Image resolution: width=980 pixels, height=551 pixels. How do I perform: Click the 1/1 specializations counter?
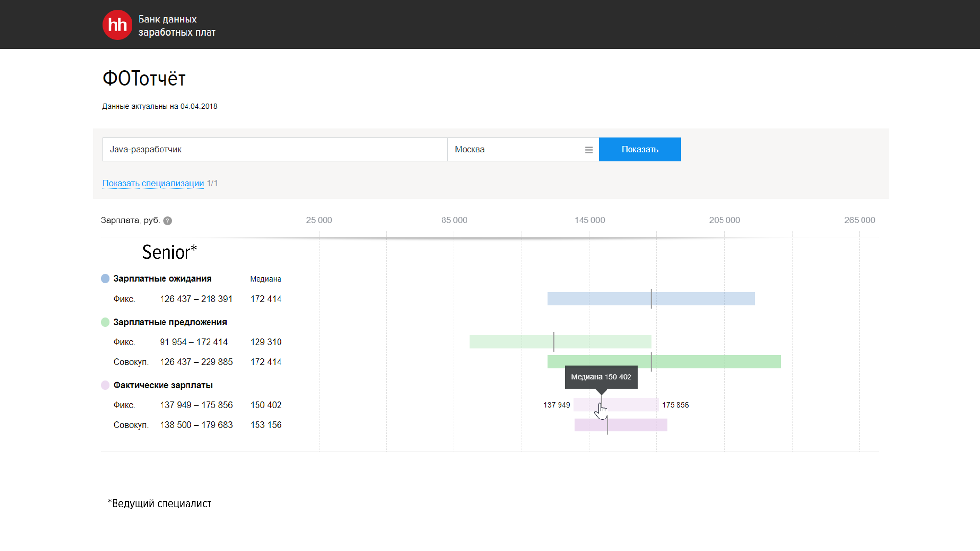click(212, 183)
